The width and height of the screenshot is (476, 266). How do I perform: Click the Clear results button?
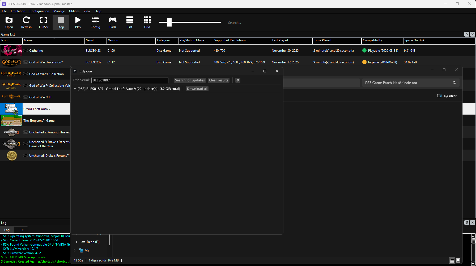[219, 80]
